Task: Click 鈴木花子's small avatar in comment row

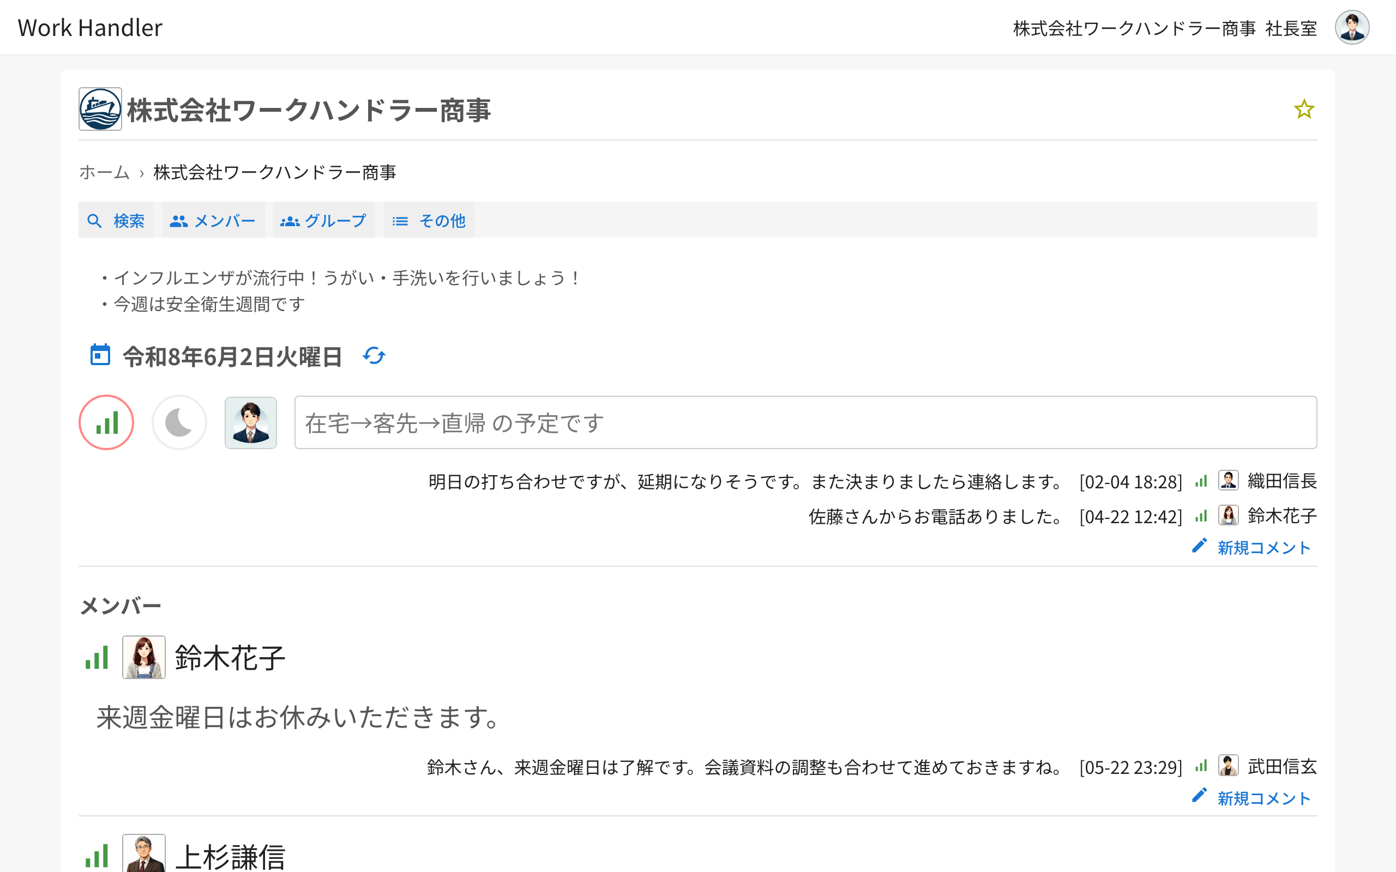Action: tap(1228, 516)
